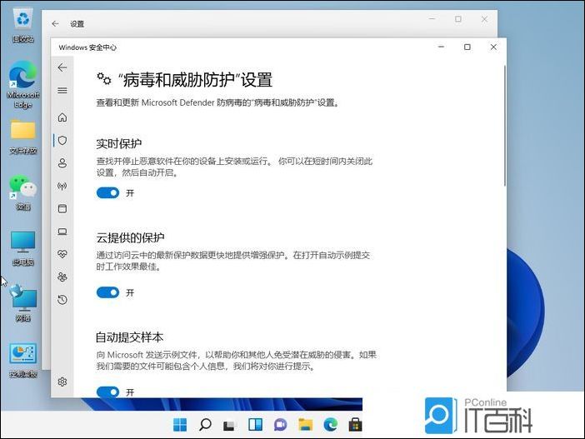Go back in Windows Security window
585x439 pixels.
pos(62,67)
